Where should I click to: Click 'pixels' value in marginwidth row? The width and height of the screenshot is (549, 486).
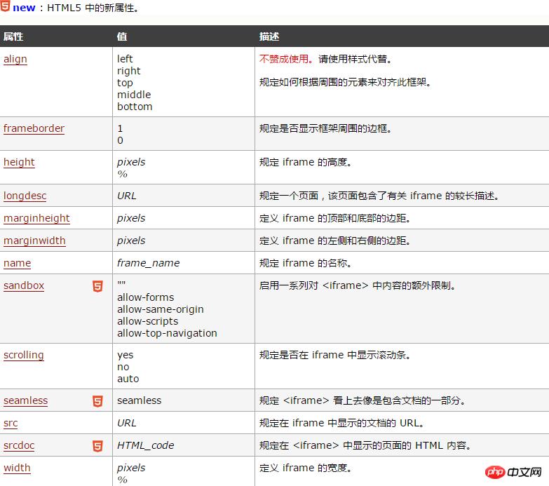[x=131, y=241]
